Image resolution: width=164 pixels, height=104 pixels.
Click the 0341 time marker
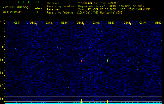pos(17,23)
